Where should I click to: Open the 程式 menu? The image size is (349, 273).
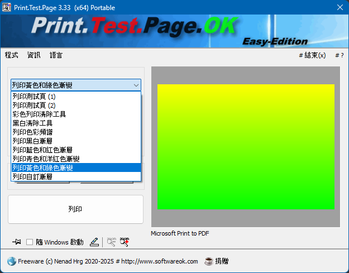(12, 55)
